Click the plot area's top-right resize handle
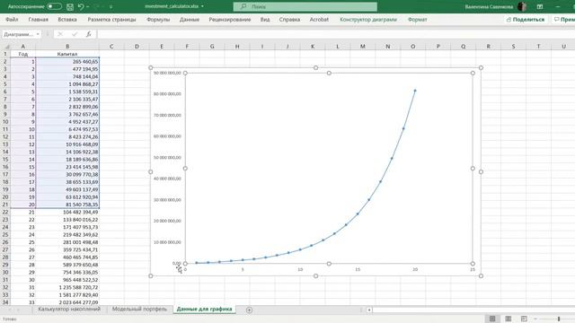Image resolution: width=575 pixels, height=323 pixels. (473, 74)
